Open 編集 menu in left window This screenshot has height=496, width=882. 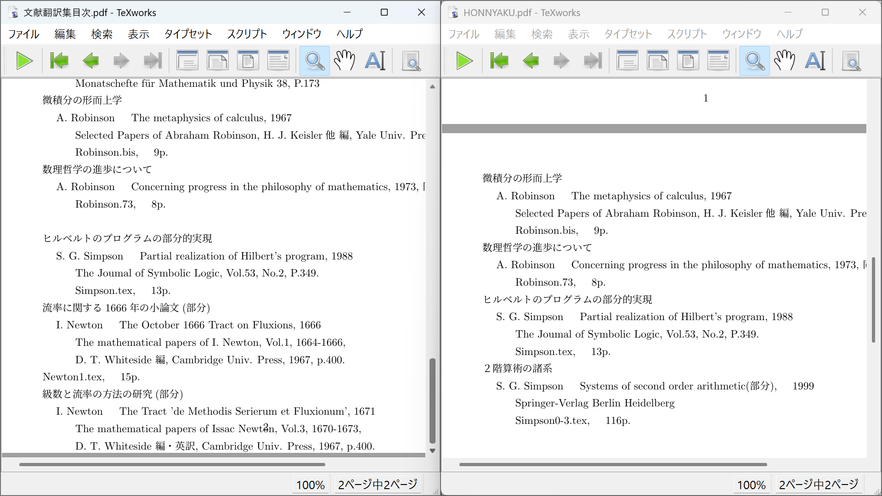(65, 34)
